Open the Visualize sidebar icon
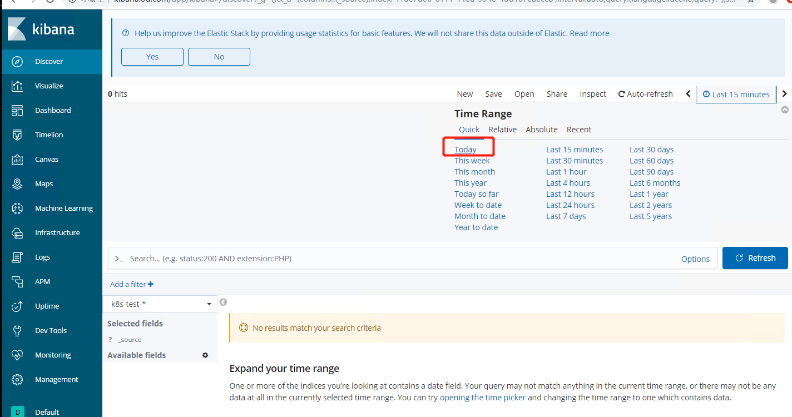792x417 pixels. (17, 86)
